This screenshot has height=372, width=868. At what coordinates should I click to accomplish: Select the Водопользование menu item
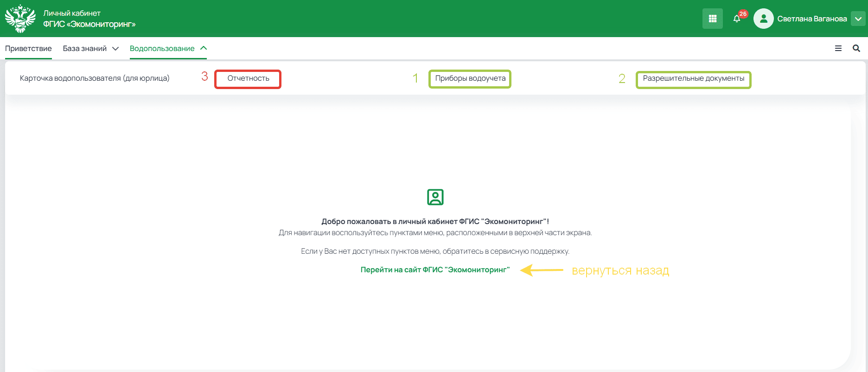pos(162,49)
